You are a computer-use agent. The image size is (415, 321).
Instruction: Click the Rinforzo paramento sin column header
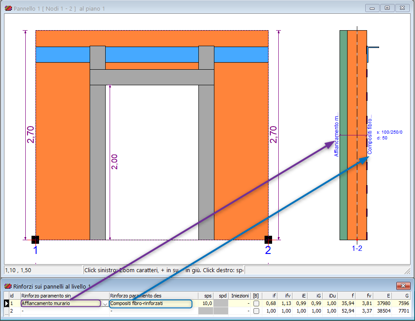tap(64, 296)
